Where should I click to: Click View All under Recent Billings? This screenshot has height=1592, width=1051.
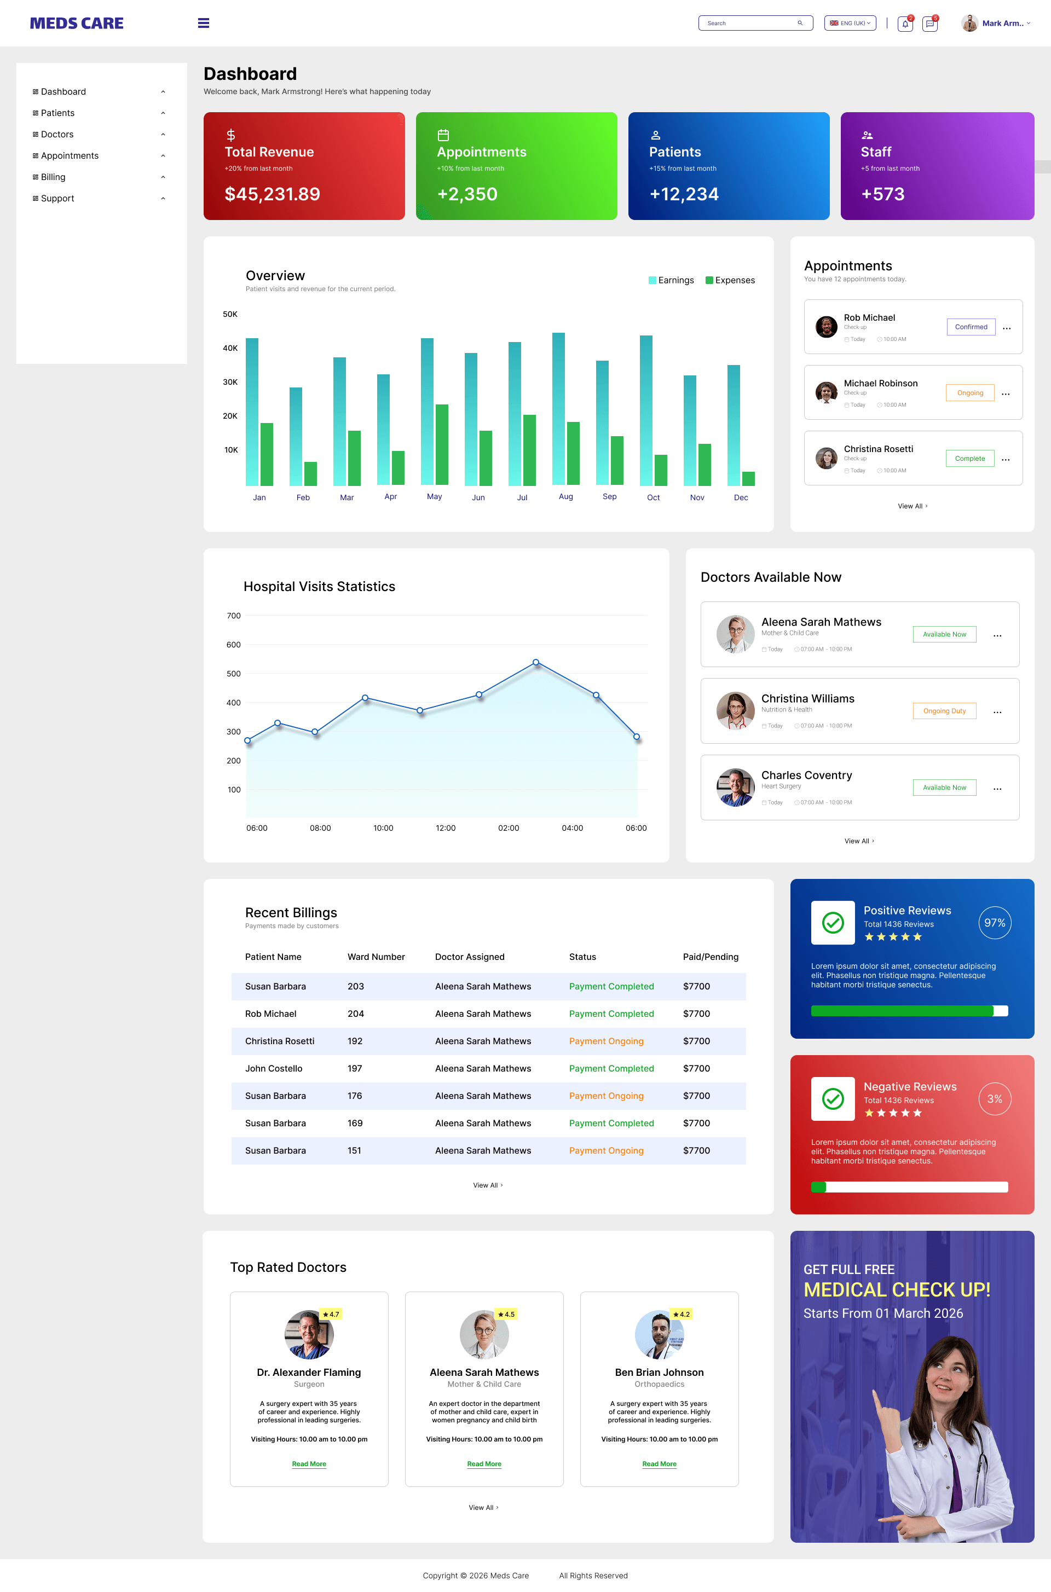pyautogui.click(x=488, y=1185)
